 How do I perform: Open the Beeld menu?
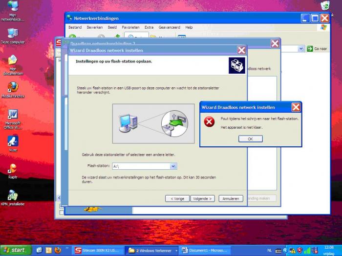click(x=112, y=27)
